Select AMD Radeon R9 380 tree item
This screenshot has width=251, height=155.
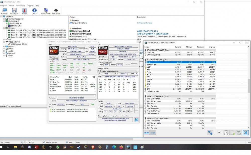tap(19, 44)
